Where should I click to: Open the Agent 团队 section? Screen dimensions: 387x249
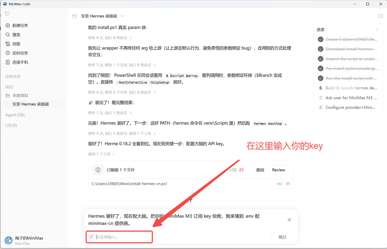point(15,115)
